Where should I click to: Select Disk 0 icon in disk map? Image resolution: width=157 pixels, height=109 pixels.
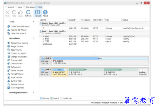(43, 58)
